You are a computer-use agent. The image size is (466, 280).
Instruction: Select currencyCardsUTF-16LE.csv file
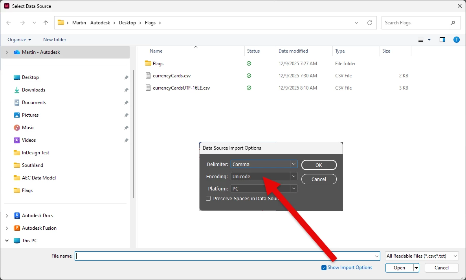181,88
